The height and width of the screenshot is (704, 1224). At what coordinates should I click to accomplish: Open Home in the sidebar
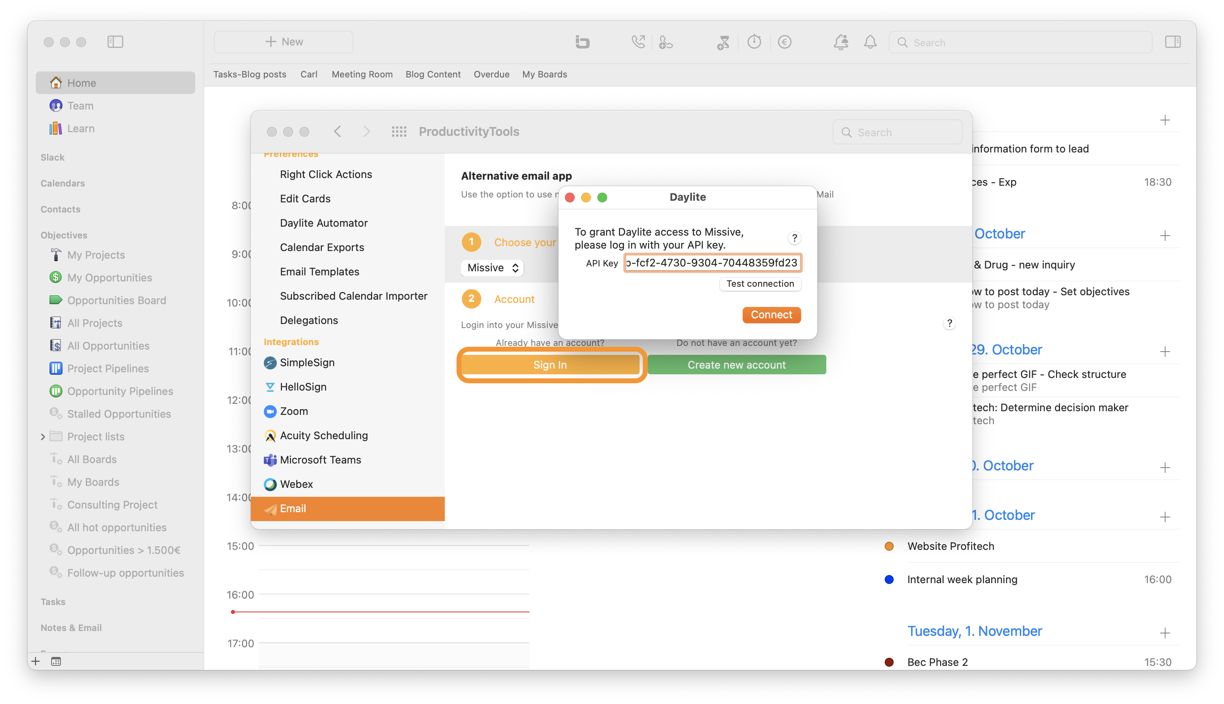pyautogui.click(x=115, y=83)
